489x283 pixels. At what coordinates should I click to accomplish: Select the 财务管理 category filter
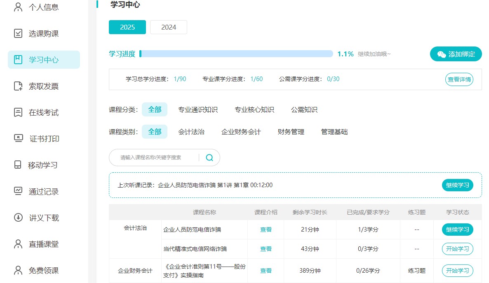tap(291, 132)
